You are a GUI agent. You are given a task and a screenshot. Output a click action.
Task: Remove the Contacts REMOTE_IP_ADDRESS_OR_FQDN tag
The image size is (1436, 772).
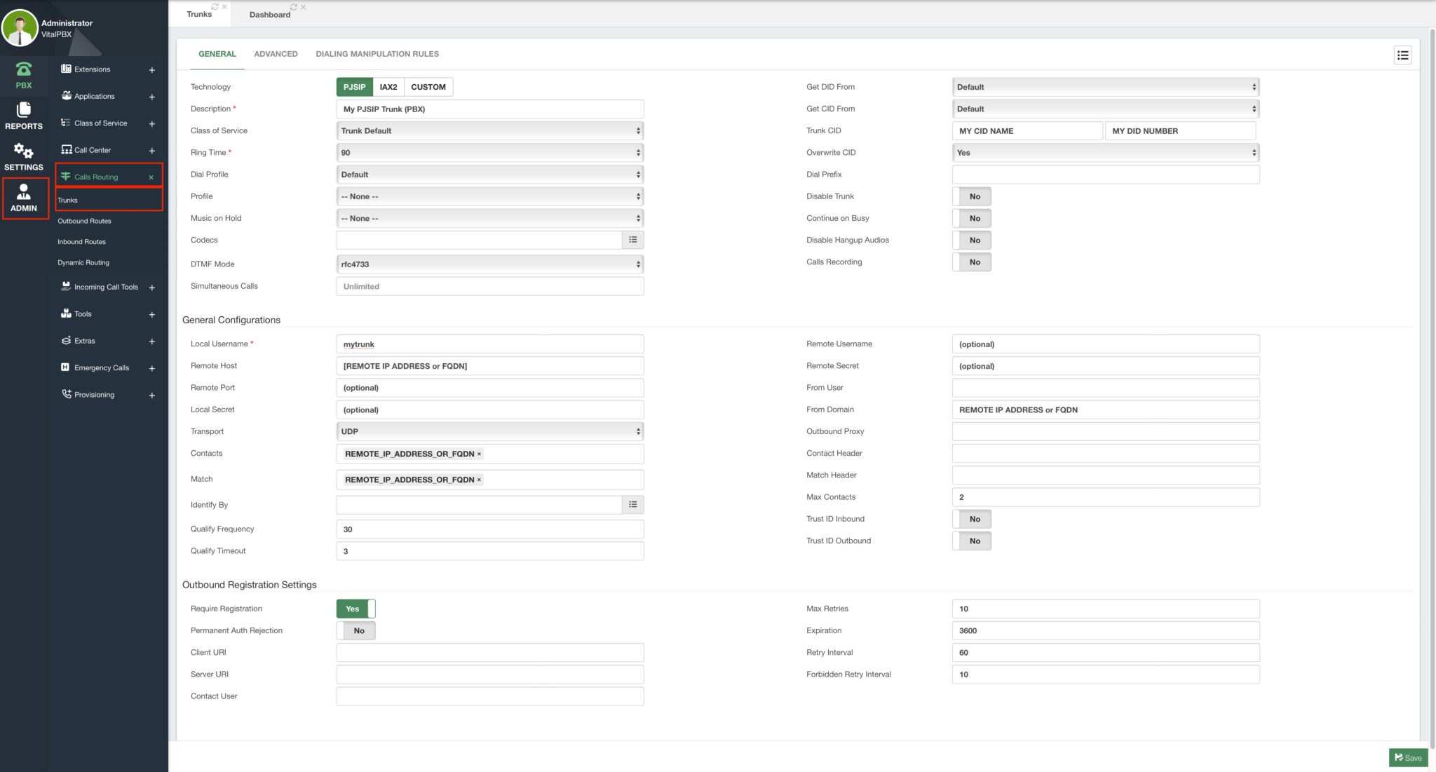point(479,454)
